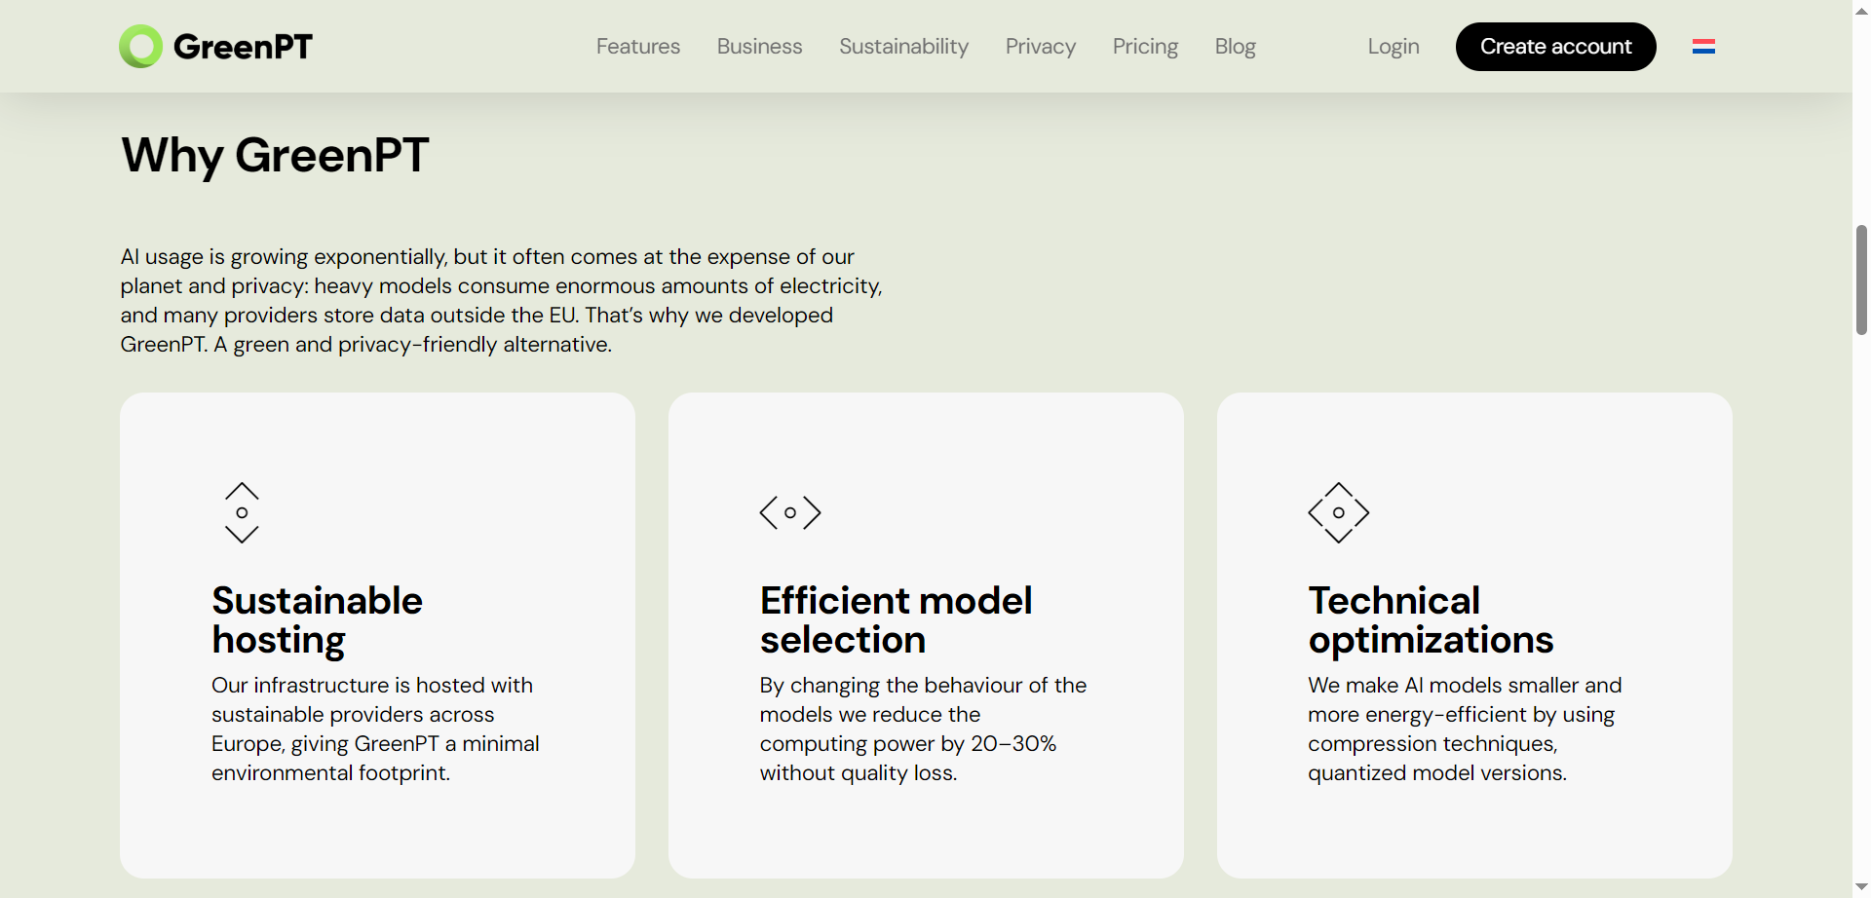Open the Blog link in navigation

pyautogui.click(x=1235, y=47)
